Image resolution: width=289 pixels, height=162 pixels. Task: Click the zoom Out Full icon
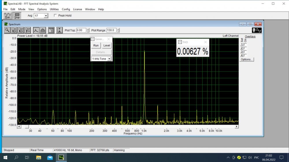click(28, 30)
